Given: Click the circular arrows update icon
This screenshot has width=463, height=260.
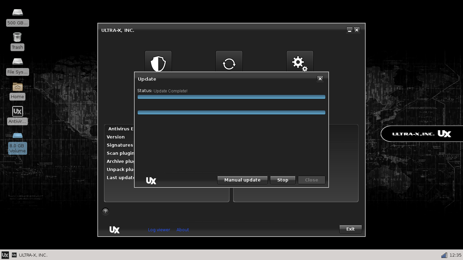Looking at the screenshot, I should (x=229, y=63).
